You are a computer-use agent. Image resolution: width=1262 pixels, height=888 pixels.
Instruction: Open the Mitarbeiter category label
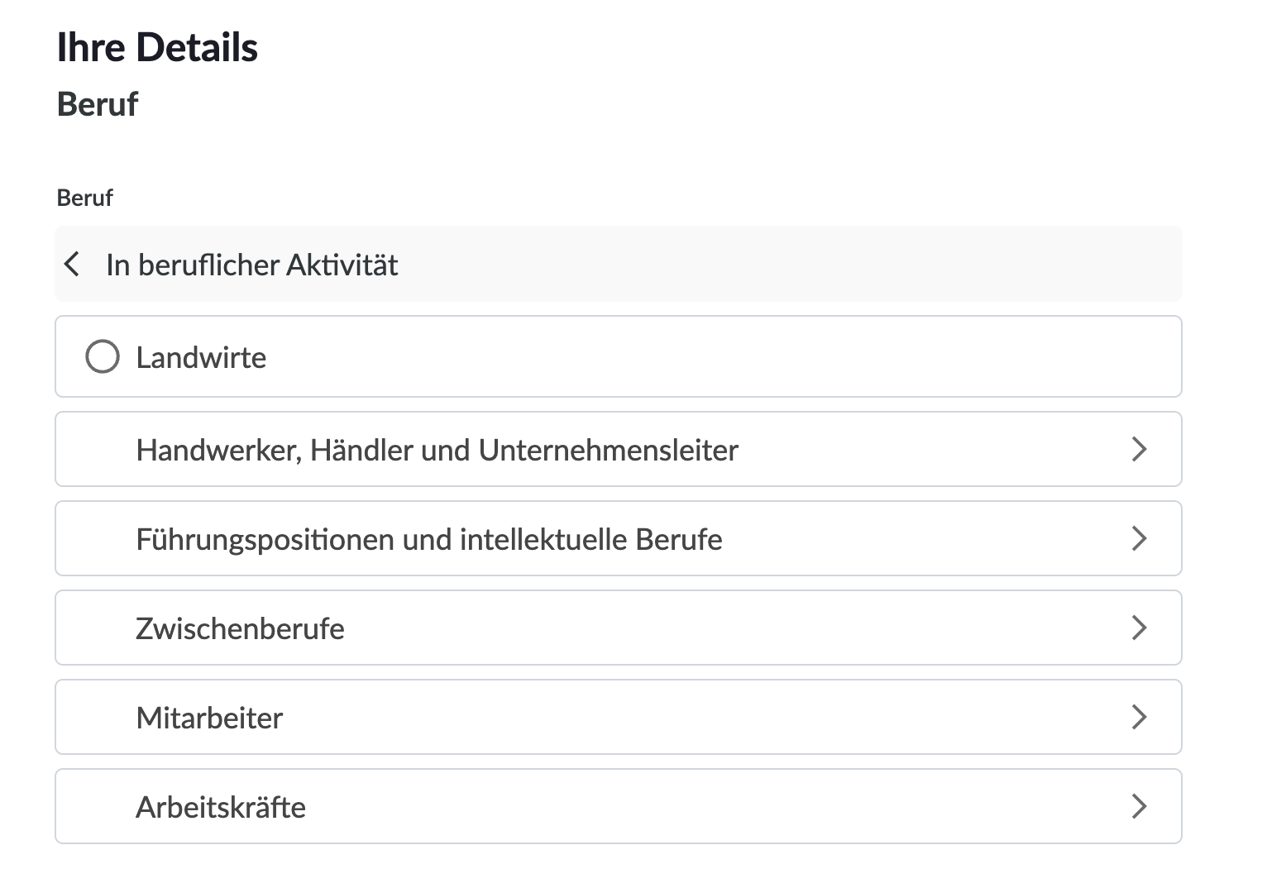(209, 719)
